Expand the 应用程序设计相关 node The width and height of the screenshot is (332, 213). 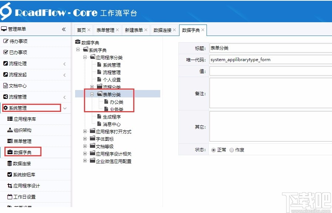[85, 153]
